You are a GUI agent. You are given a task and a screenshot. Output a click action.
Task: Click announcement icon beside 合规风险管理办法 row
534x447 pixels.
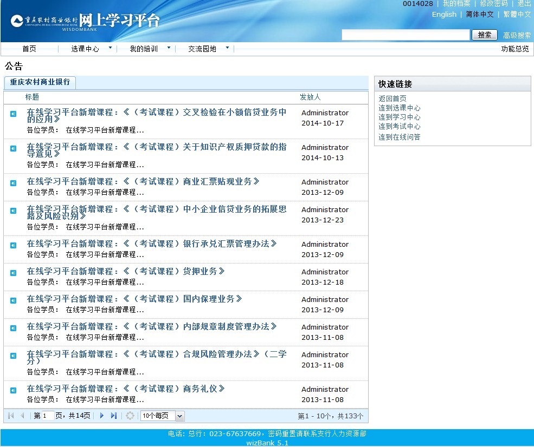[x=13, y=356]
